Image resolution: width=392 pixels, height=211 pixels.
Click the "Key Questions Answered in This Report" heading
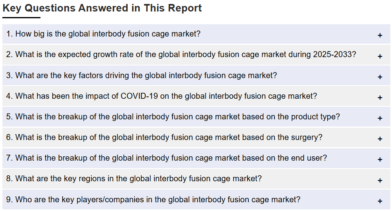102,8
